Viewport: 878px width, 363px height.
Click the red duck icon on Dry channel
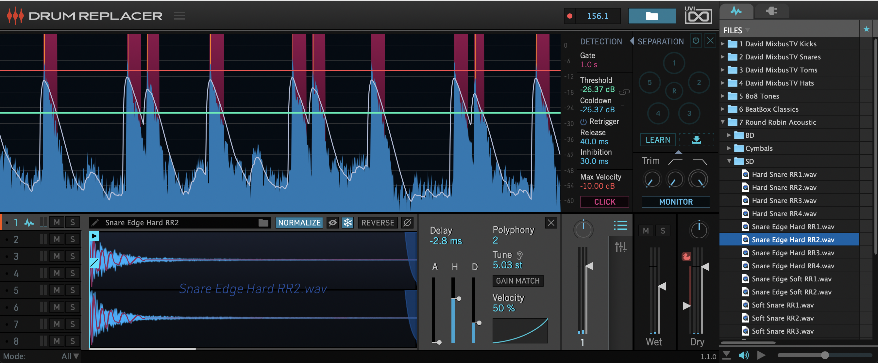[686, 256]
